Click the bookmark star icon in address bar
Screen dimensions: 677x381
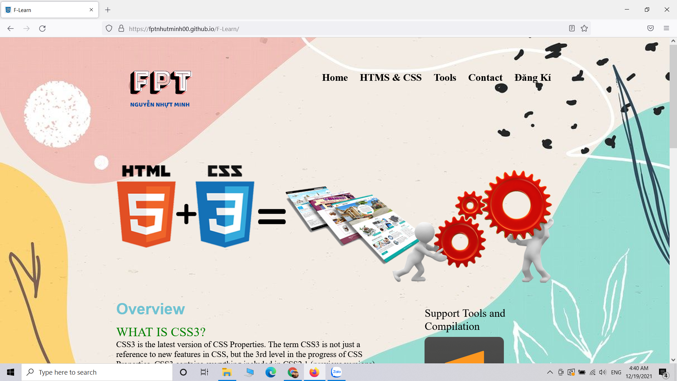(x=585, y=28)
